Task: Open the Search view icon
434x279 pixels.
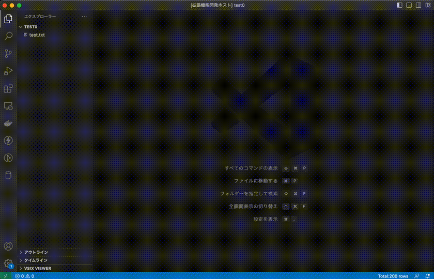Action: pyautogui.click(x=8, y=36)
